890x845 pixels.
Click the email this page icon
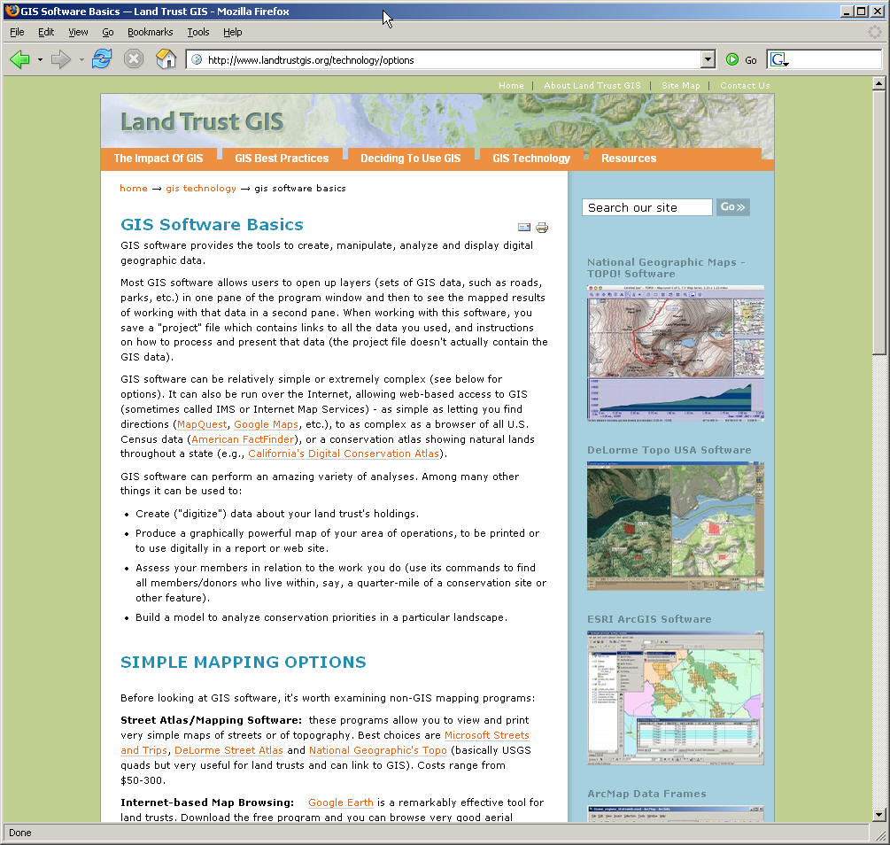(524, 227)
